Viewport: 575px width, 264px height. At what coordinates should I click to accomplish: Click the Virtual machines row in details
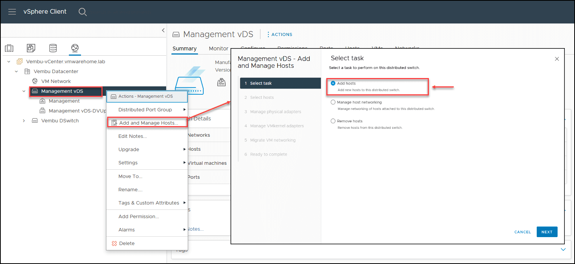click(x=207, y=163)
